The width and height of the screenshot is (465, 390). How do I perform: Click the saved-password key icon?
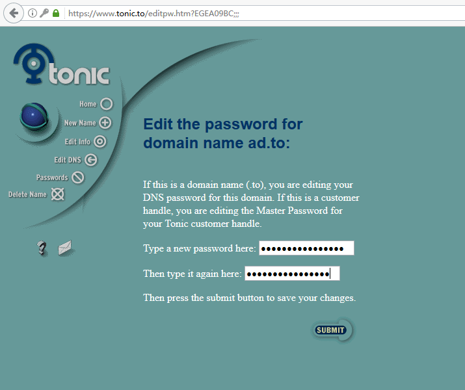click(44, 13)
